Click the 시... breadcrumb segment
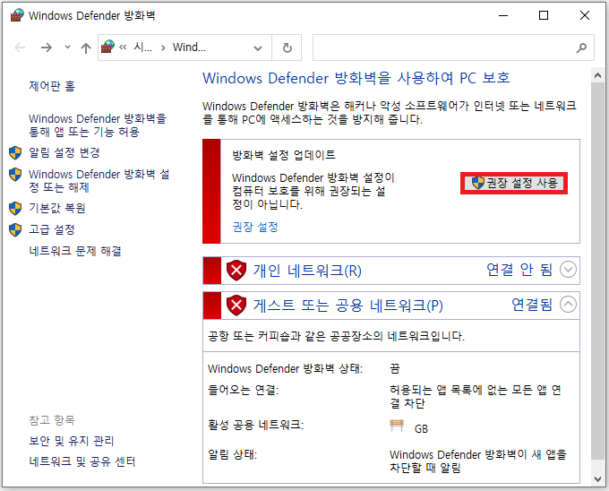 tap(143, 47)
